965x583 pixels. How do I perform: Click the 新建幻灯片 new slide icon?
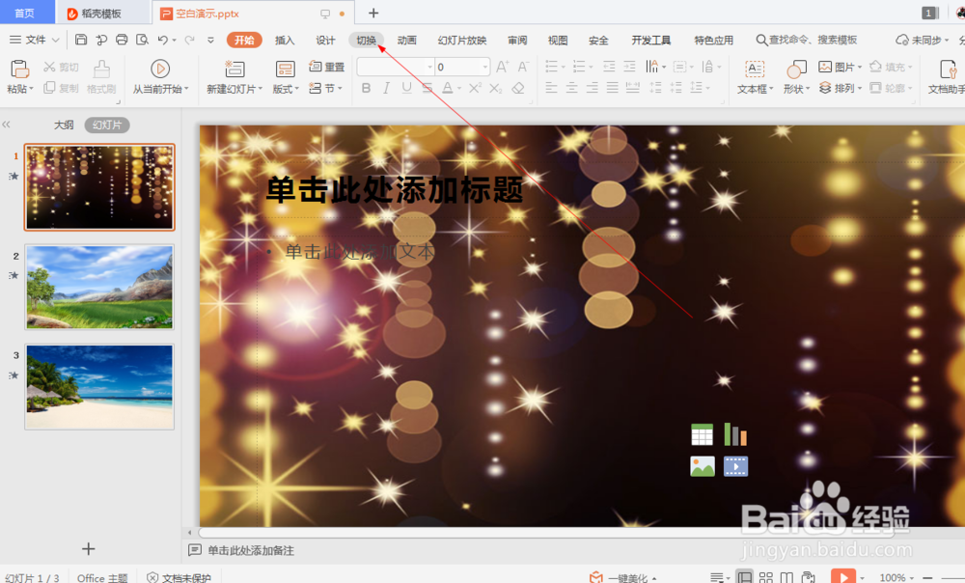[x=233, y=69]
